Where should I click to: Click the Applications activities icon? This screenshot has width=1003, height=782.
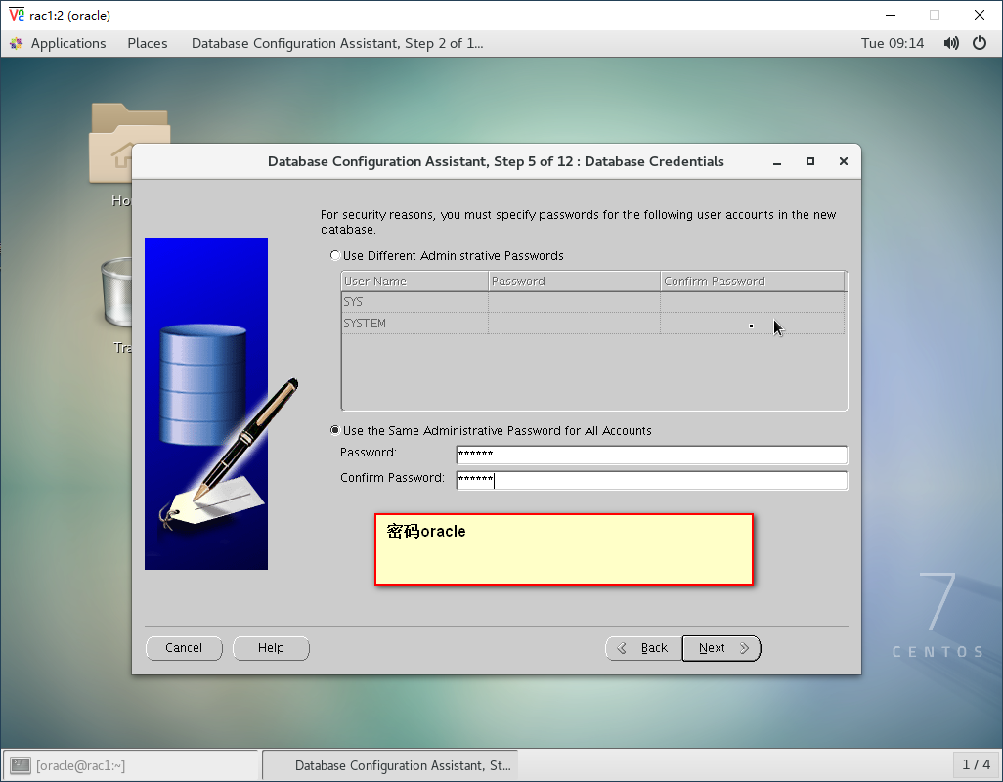[x=17, y=43]
